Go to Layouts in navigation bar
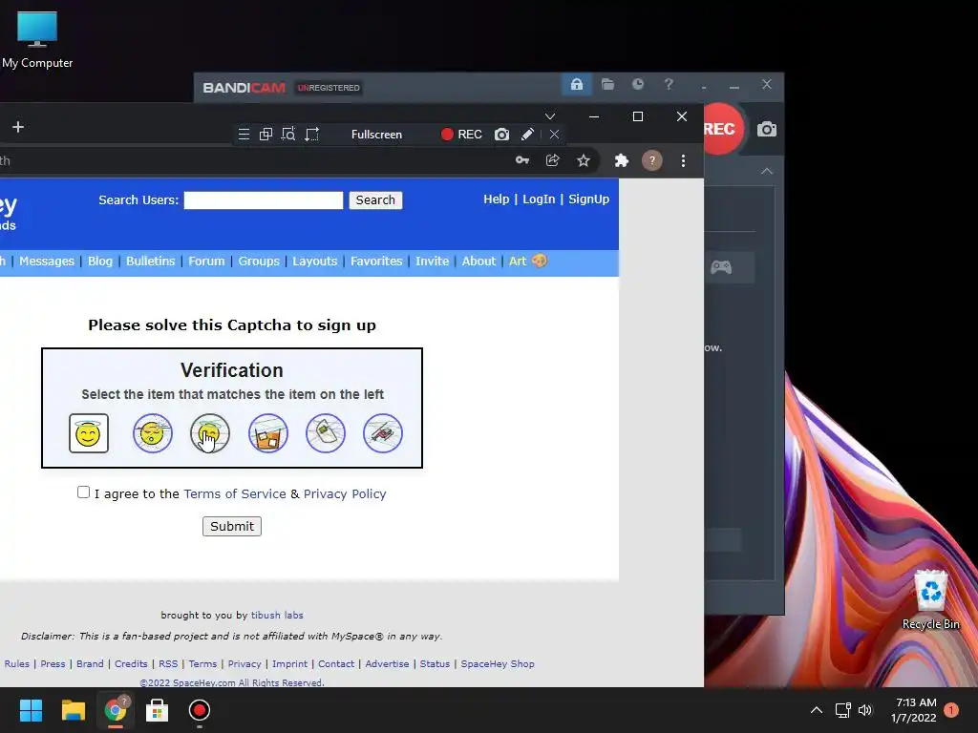This screenshot has width=978, height=733. [315, 262]
